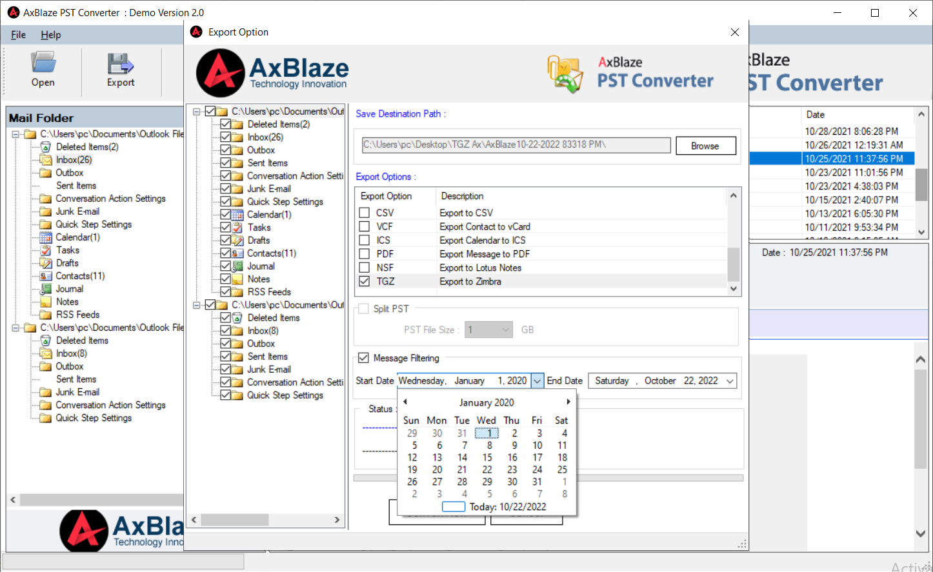This screenshot has width=933, height=572.
Task: Open the PST File Size combo box
Action: click(488, 330)
